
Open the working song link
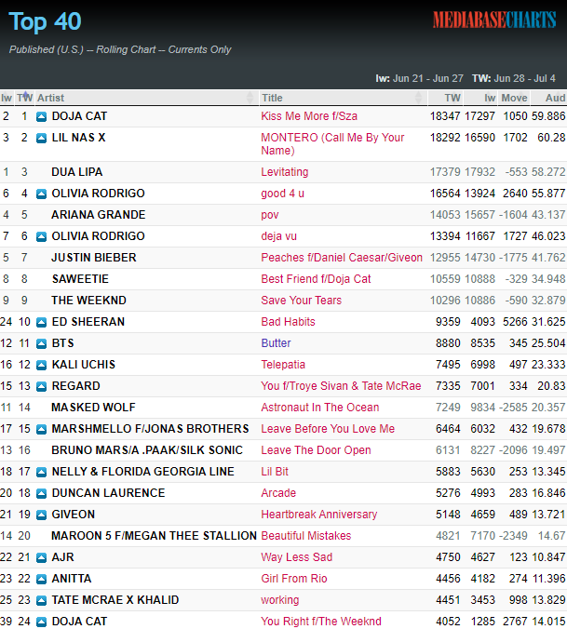coord(279,600)
